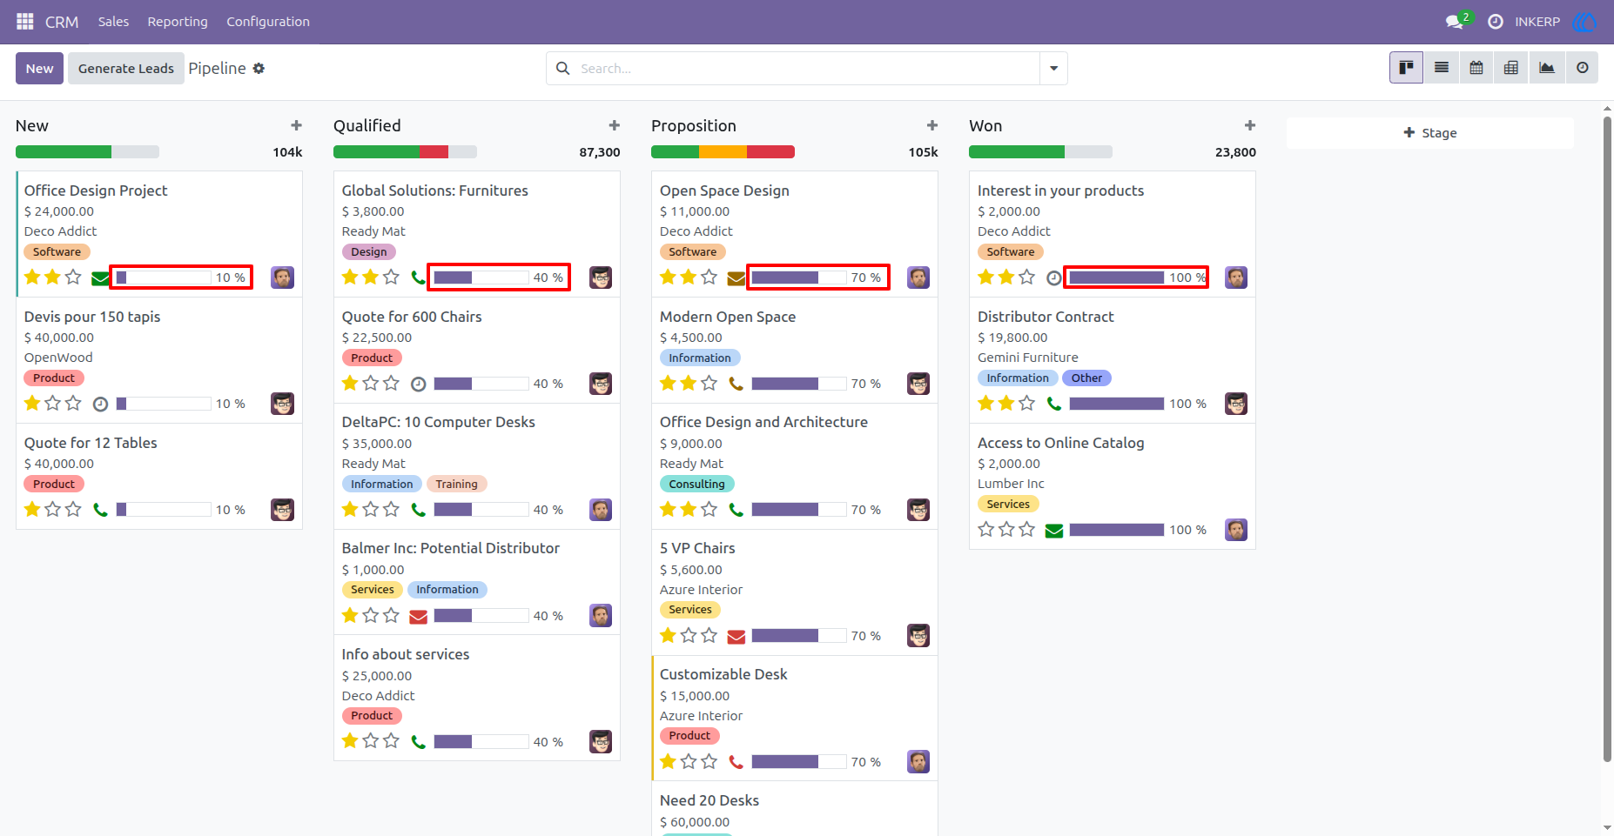Open email activity on Office Design Project
Screen dimensions: 1614x836
click(100, 278)
